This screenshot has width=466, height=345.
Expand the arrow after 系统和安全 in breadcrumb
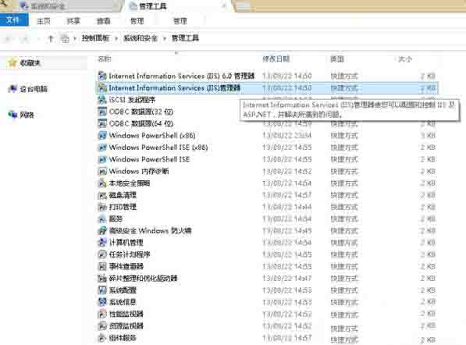[x=165, y=38]
